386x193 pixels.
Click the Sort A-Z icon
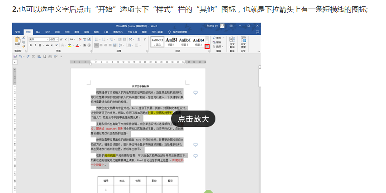coord(139,39)
